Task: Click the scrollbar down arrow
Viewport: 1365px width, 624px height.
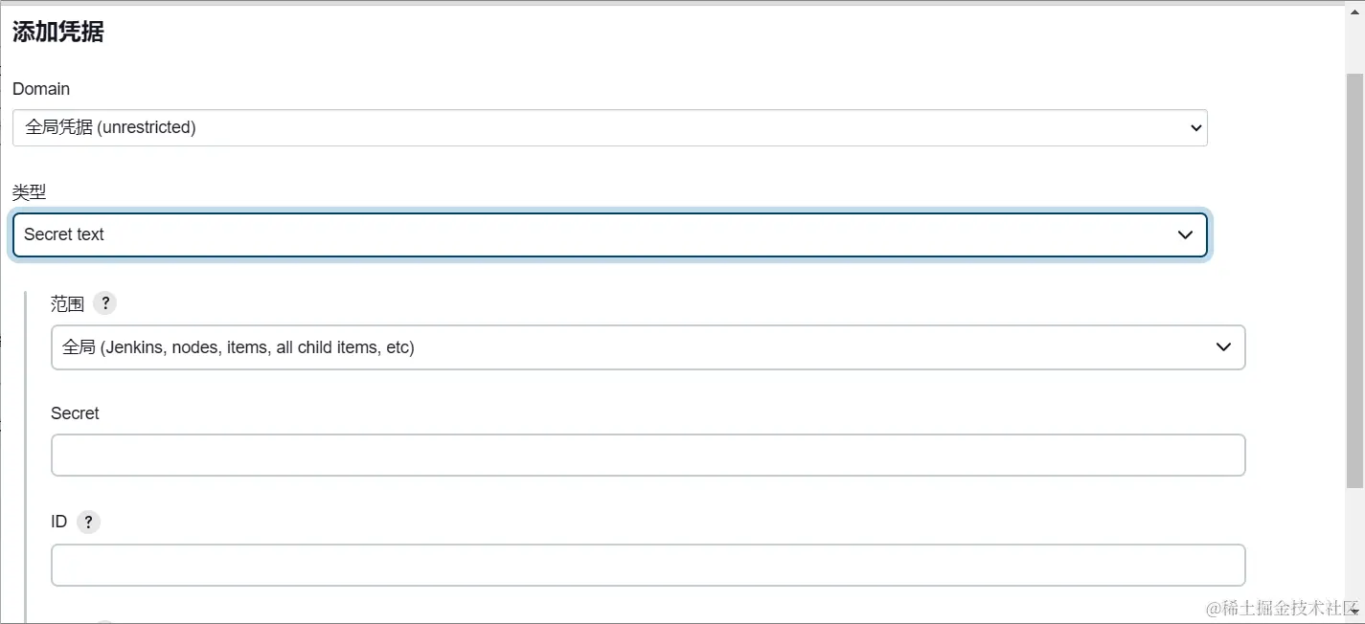Action: 1354,614
